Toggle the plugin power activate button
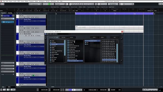 coord(46,34)
